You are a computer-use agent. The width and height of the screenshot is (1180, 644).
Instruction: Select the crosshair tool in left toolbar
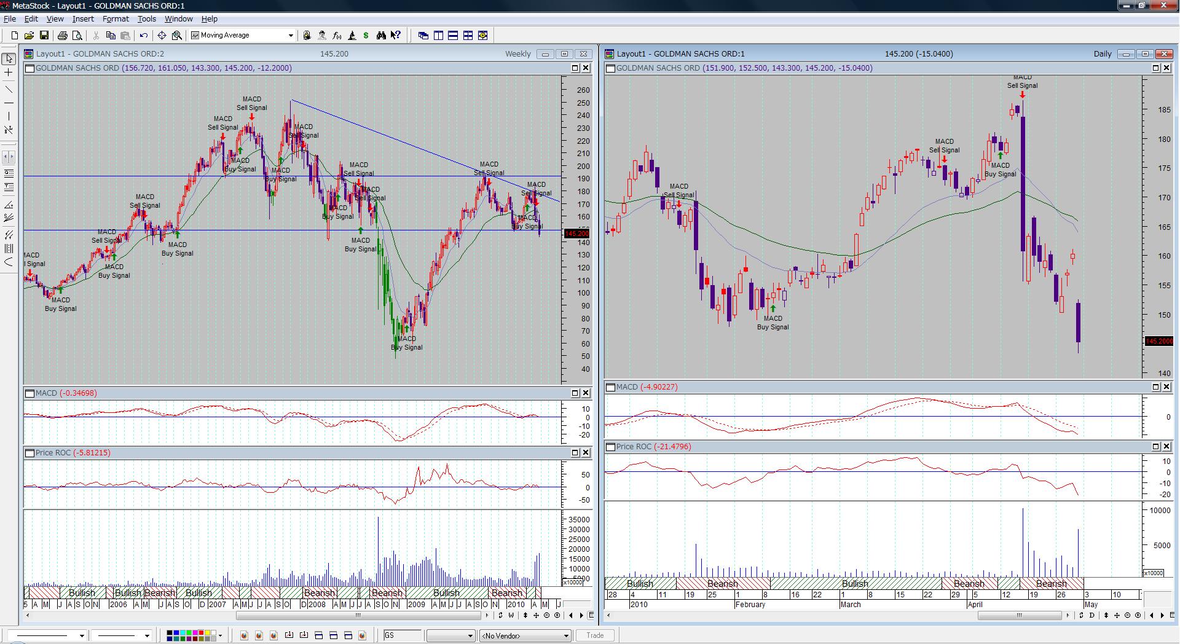point(9,73)
